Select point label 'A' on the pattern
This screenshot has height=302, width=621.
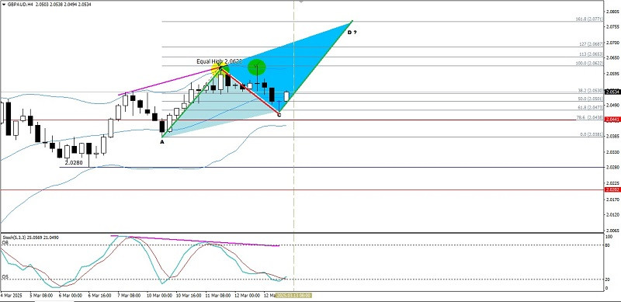(x=161, y=141)
